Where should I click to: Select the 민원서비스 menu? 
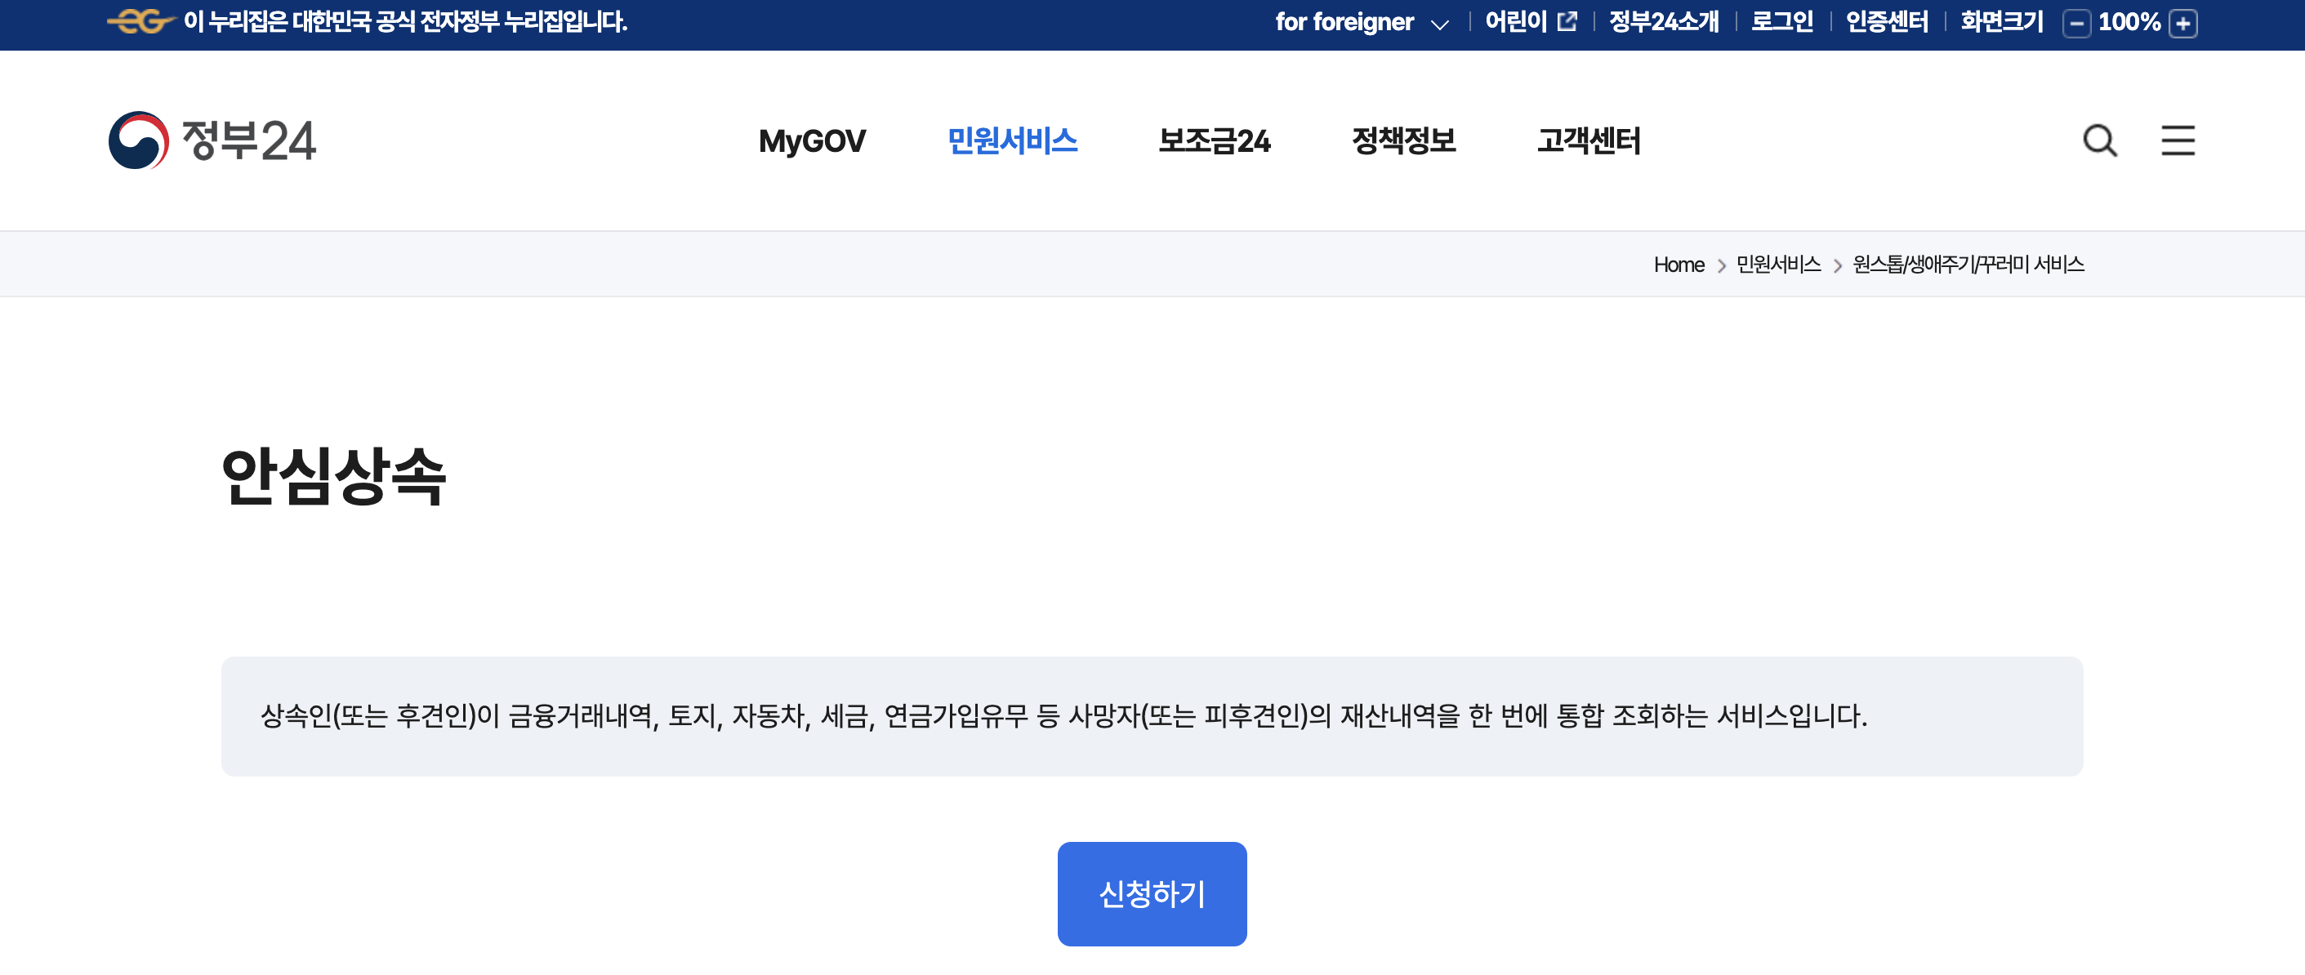(x=1012, y=140)
